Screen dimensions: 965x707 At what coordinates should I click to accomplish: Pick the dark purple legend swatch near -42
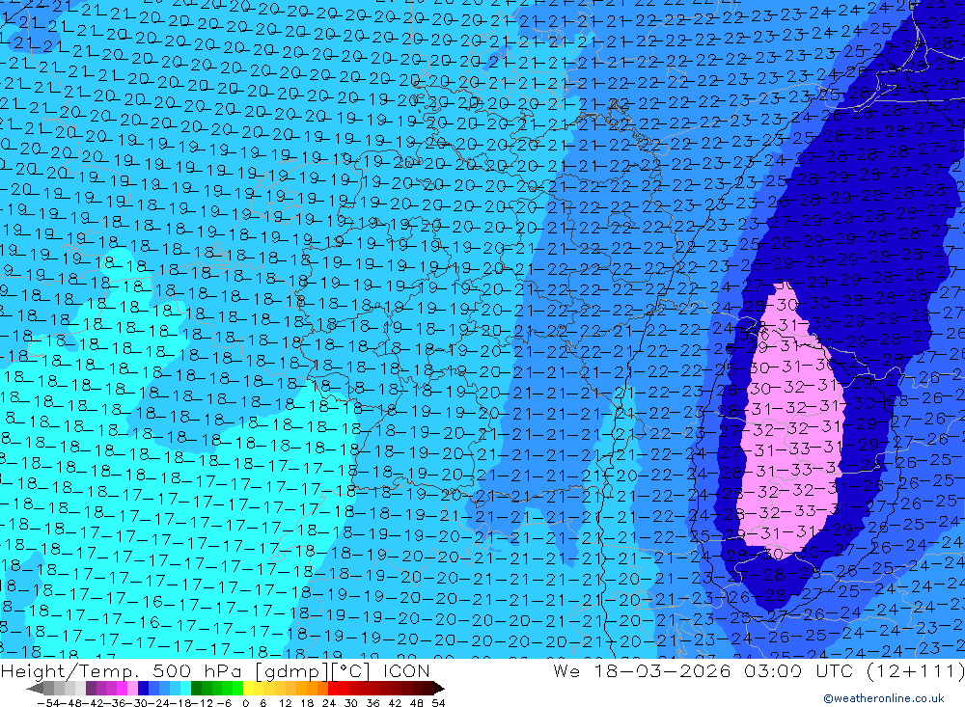91,688
